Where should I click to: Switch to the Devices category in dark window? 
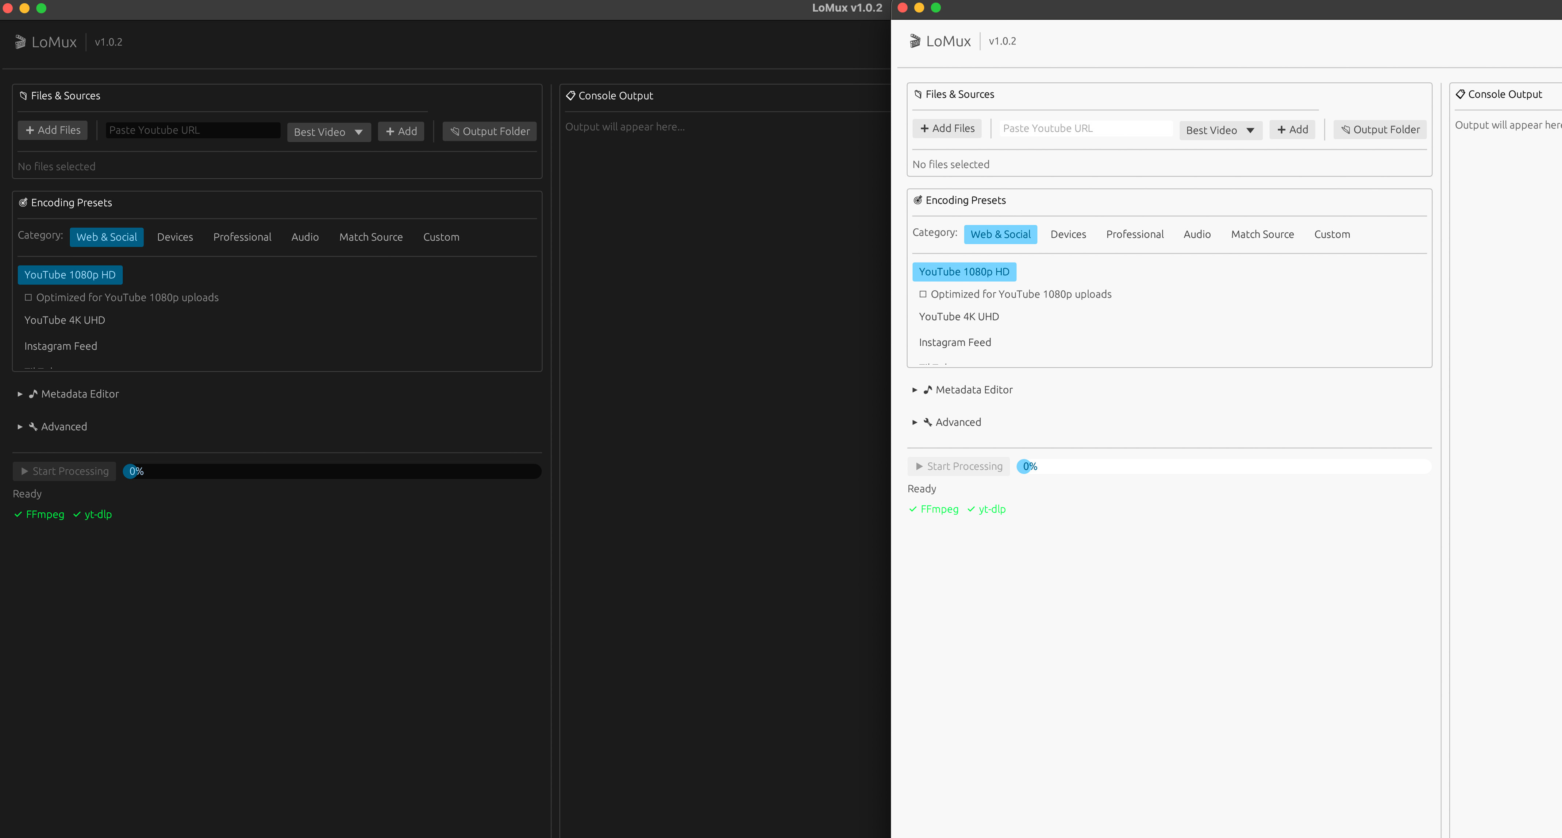[x=175, y=237]
